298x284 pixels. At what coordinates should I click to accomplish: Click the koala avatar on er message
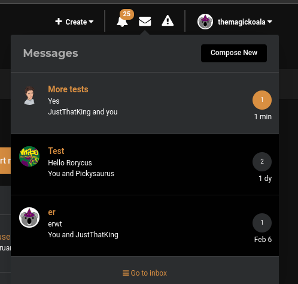tap(29, 217)
